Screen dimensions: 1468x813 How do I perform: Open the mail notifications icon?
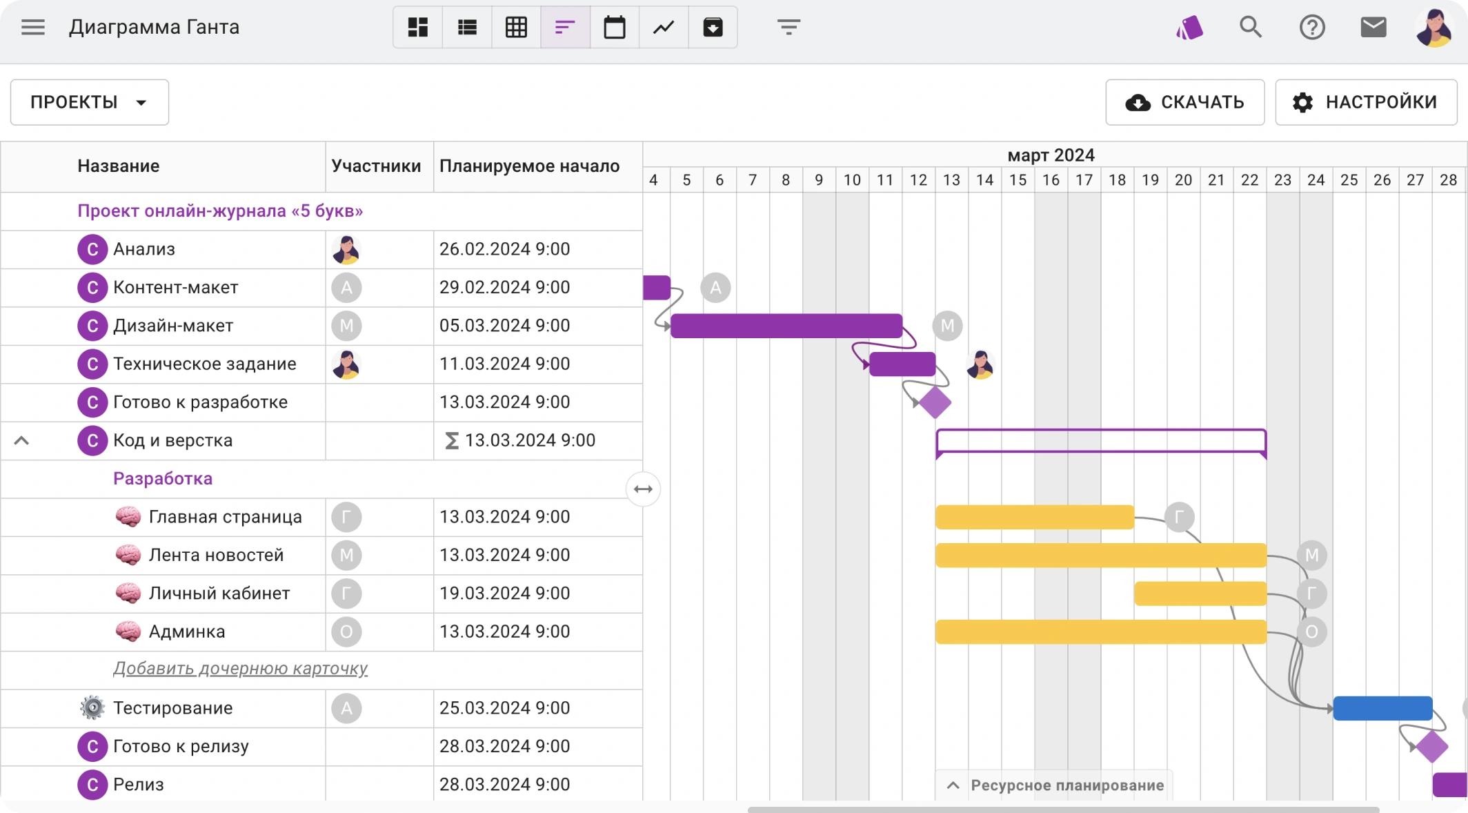[x=1373, y=28]
